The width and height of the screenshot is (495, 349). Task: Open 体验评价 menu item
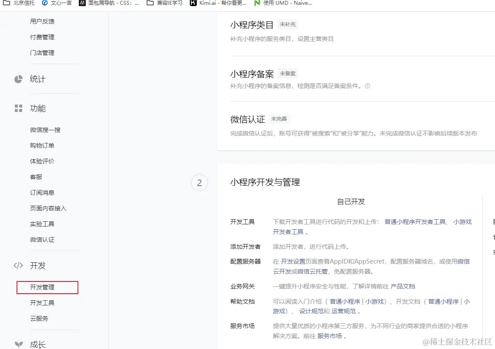(42, 161)
